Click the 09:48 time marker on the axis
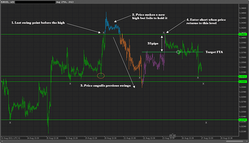Viewport: 249px width, 143px height. (x=173, y=136)
